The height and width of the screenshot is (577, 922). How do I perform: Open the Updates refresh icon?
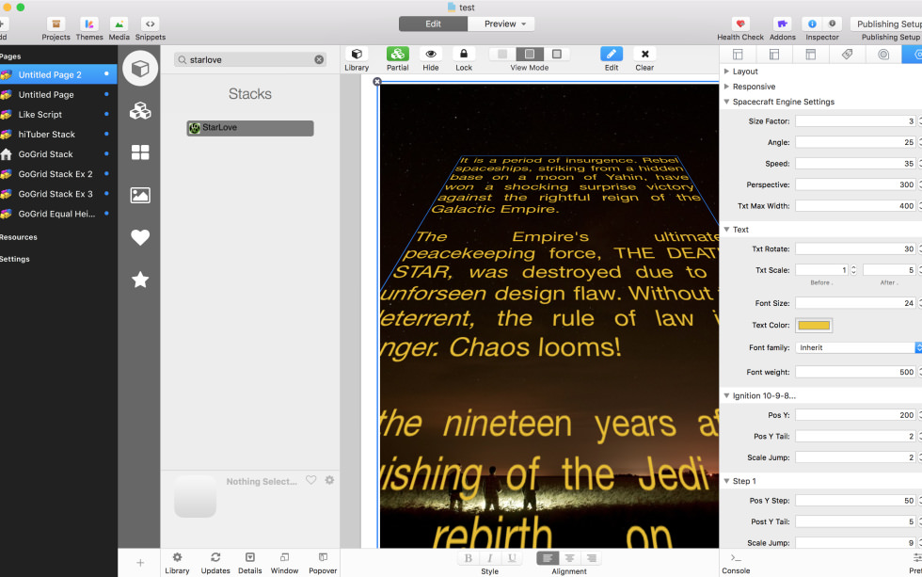[x=215, y=557]
